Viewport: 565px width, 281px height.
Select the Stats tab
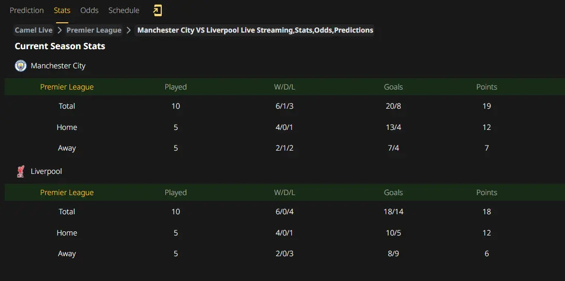(x=62, y=10)
